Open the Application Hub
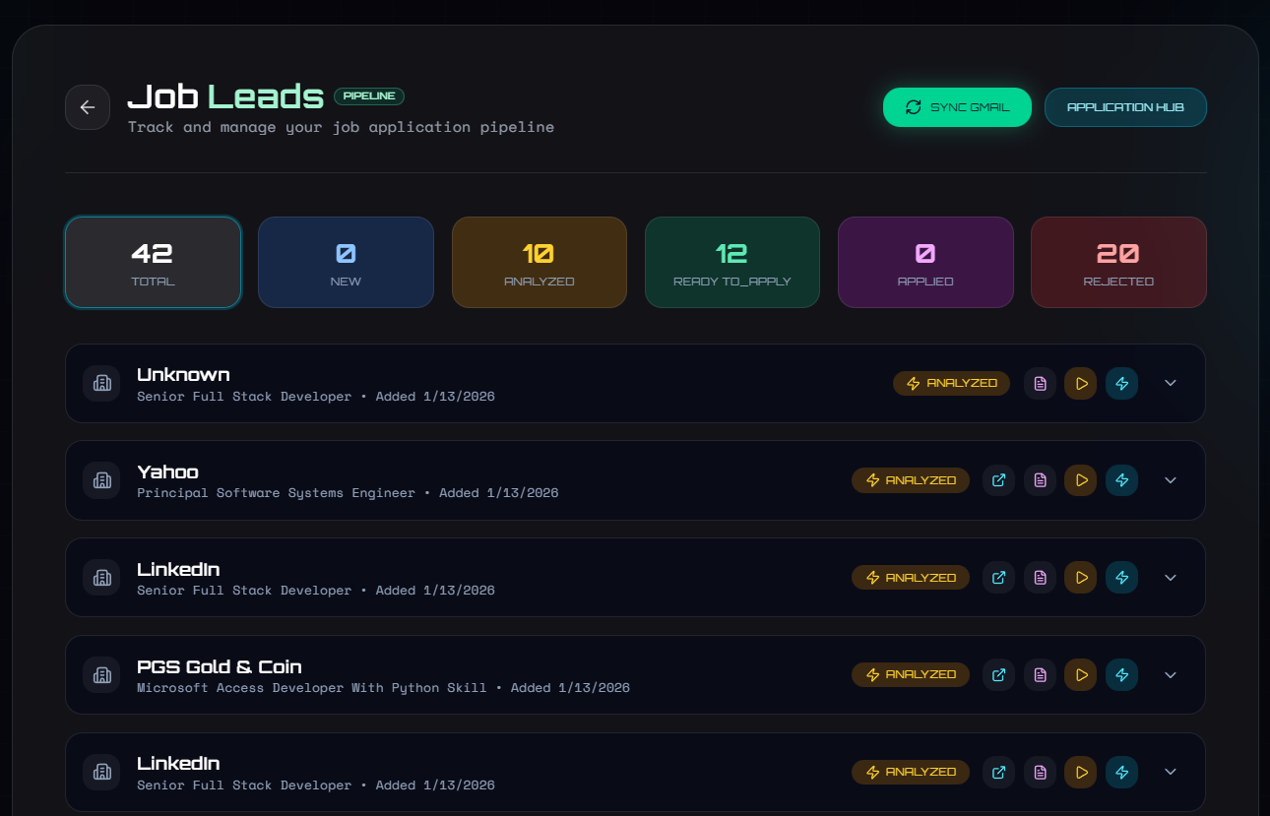Viewport: 1270px width, 816px height. pyautogui.click(x=1125, y=107)
